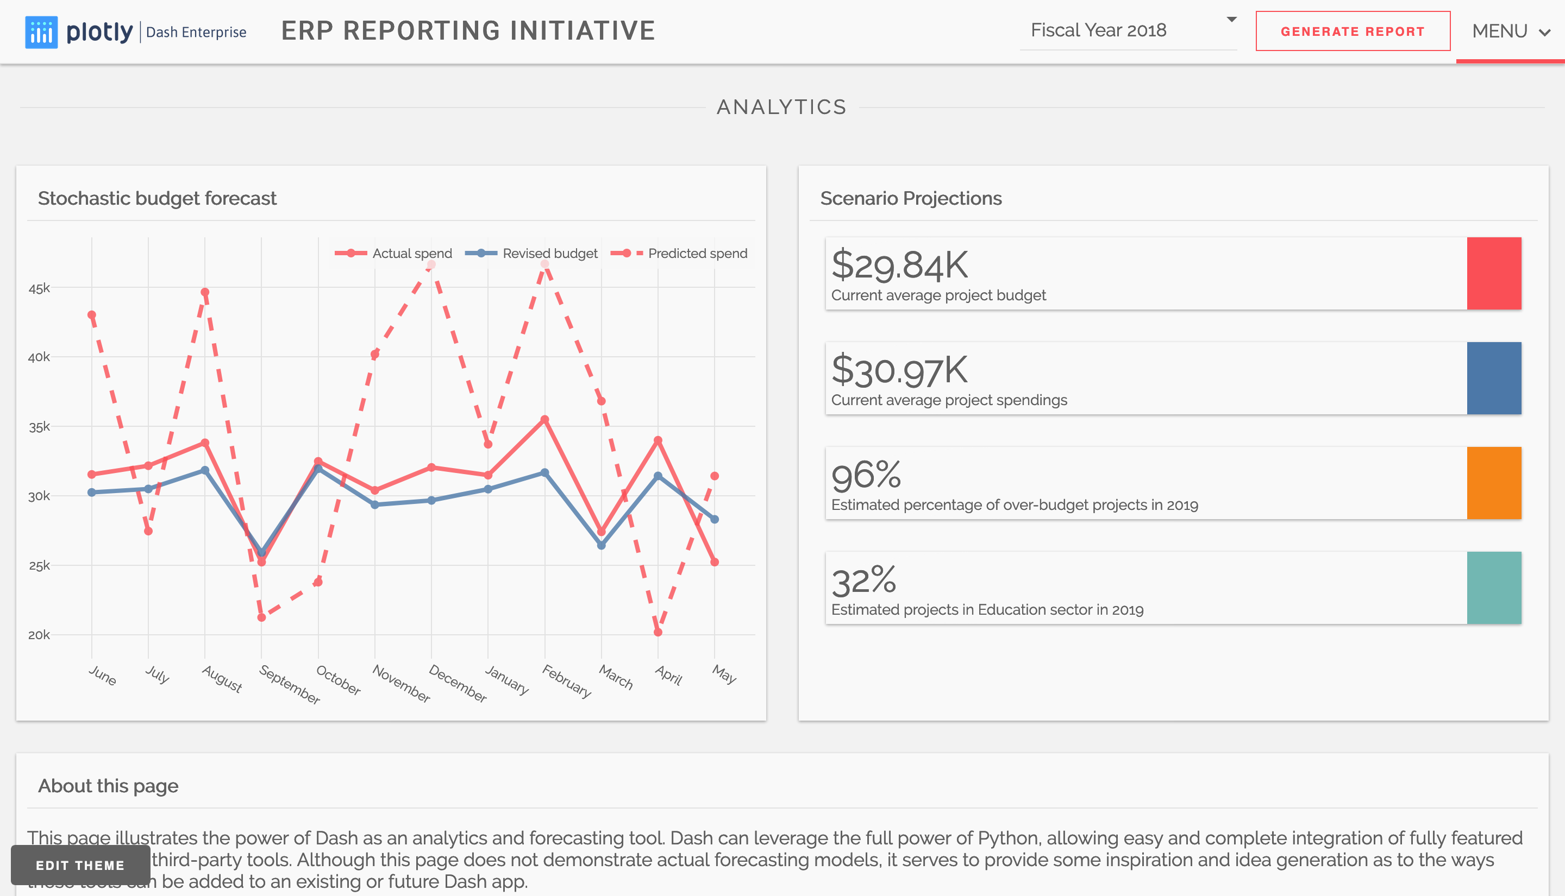
Task: Expand the MENU chevron
Action: (x=1544, y=33)
